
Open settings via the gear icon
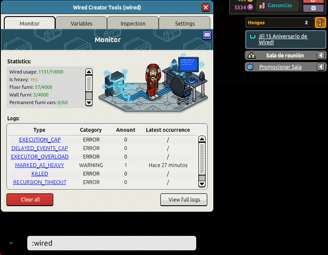313,8
